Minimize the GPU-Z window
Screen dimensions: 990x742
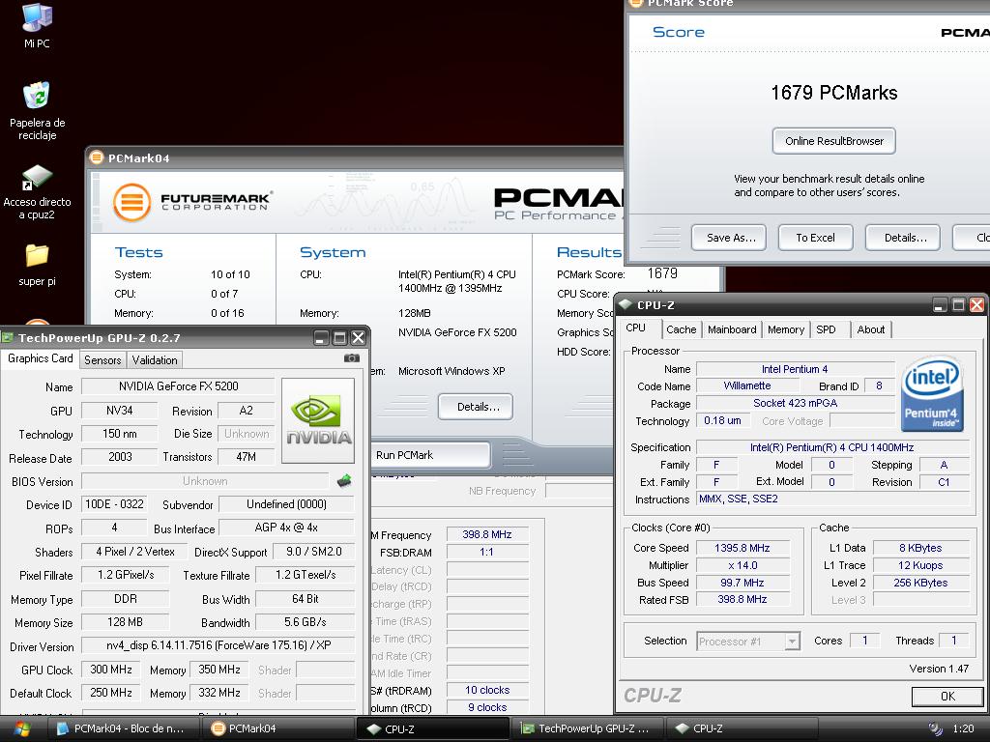pos(321,337)
